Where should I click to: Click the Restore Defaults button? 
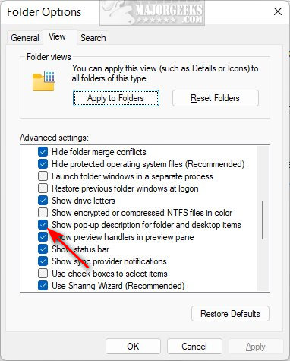click(230, 314)
